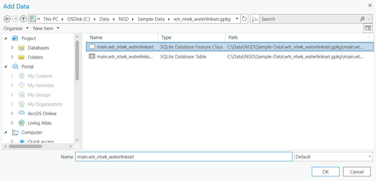Click the ArcGIS Online cloud icon
The height and width of the screenshot is (181, 376).
[21, 113]
